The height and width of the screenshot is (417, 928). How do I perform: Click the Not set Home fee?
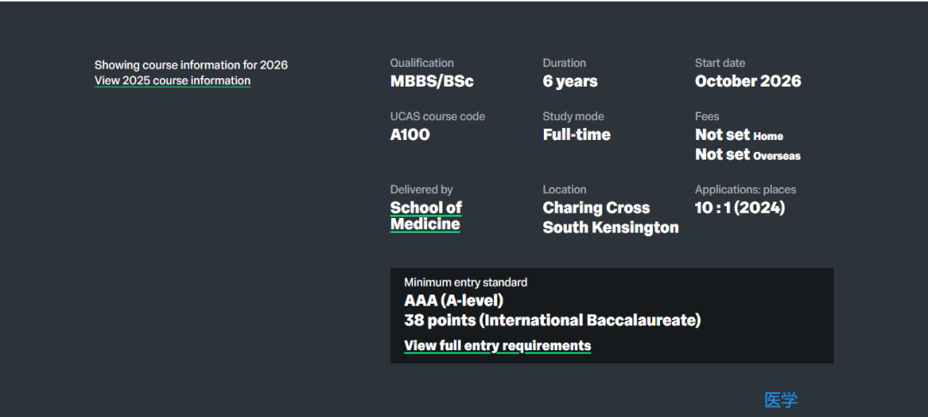tap(739, 136)
